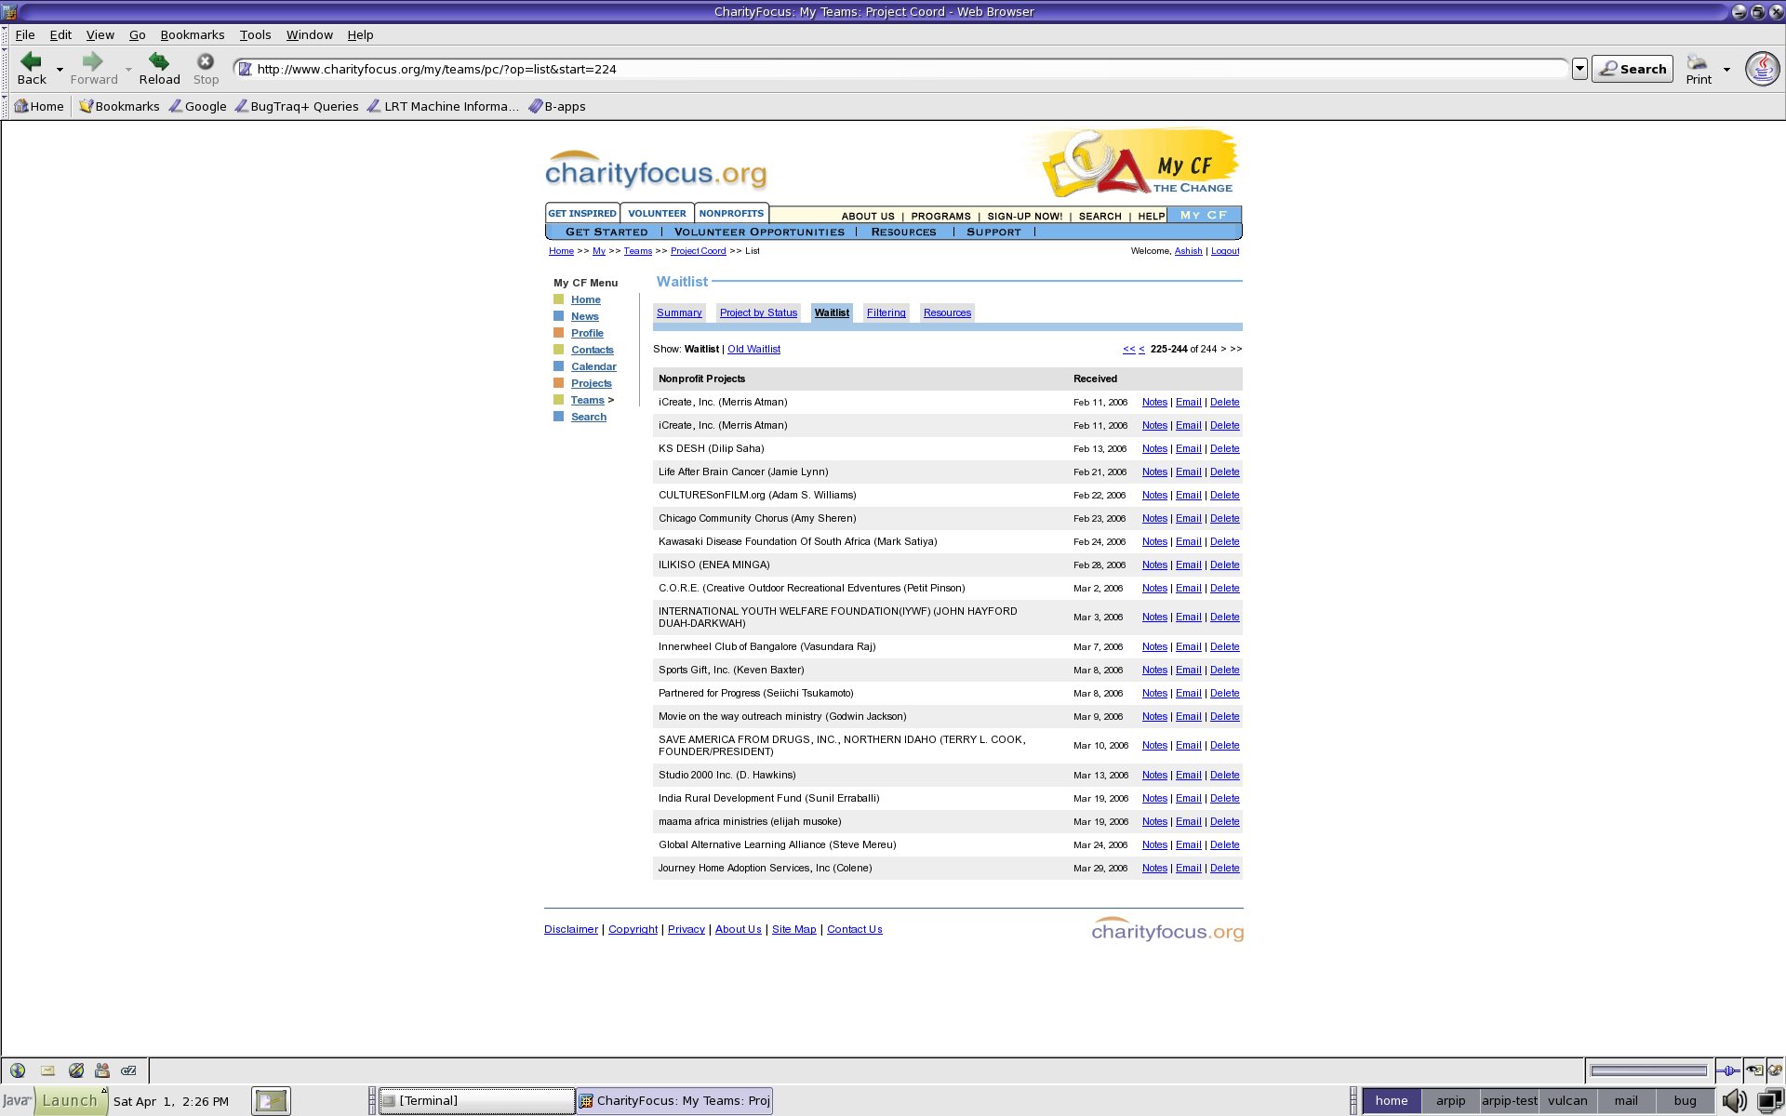Image resolution: width=1786 pixels, height=1116 pixels.
Task: Open the address book icon in the status bar
Action: [102, 1070]
